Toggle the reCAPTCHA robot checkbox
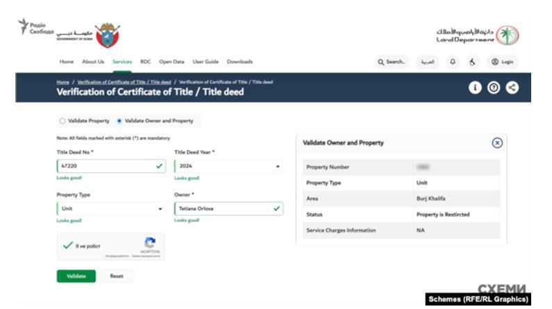This screenshot has width=552, height=309. coord(67,246)
